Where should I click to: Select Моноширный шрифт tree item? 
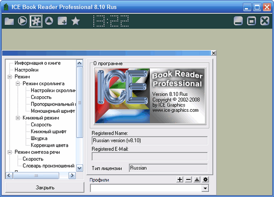(53, 111)
